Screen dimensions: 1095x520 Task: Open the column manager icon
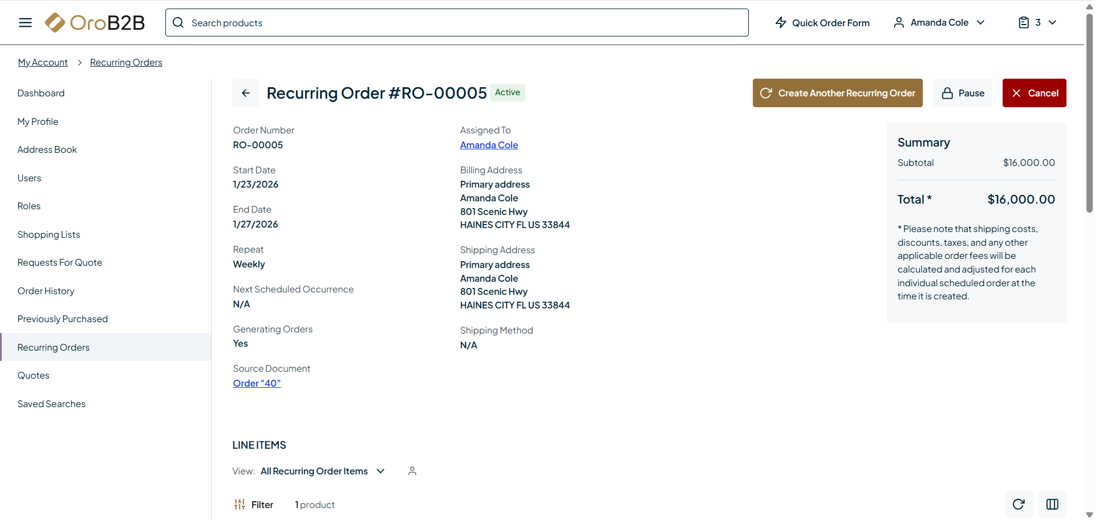click(1052, 504)
